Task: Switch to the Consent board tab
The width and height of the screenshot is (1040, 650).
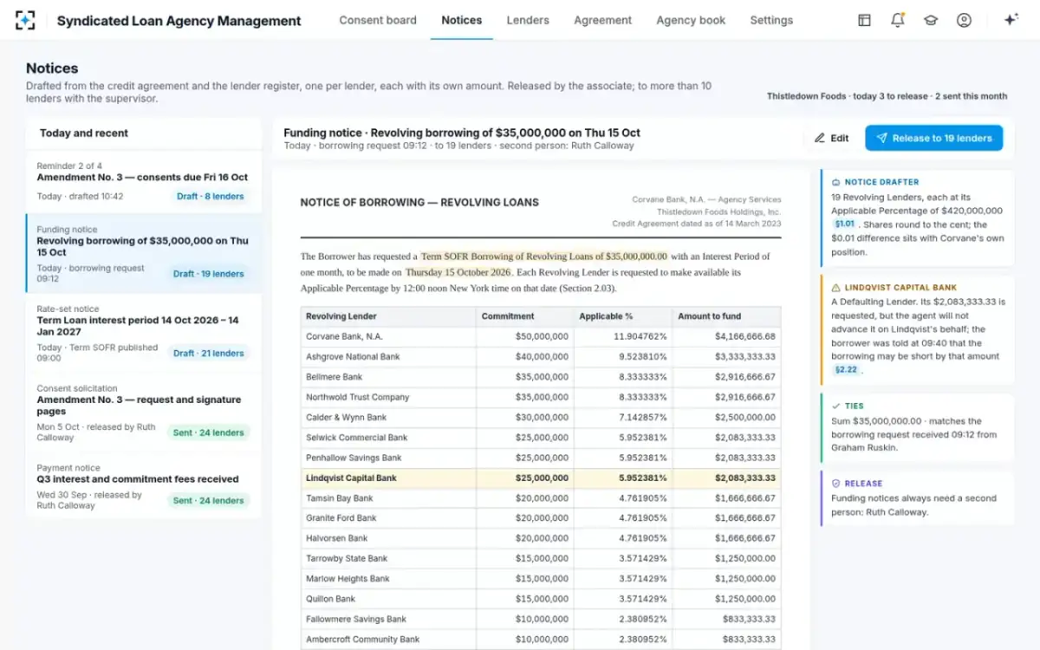Action: (x=378, y=20)
